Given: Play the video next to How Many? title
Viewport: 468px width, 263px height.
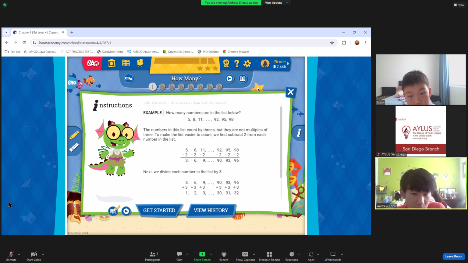Looking at the screenshot, I should pyautogui.click(x=229, y=79).
